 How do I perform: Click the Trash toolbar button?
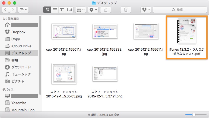point(126,10)
